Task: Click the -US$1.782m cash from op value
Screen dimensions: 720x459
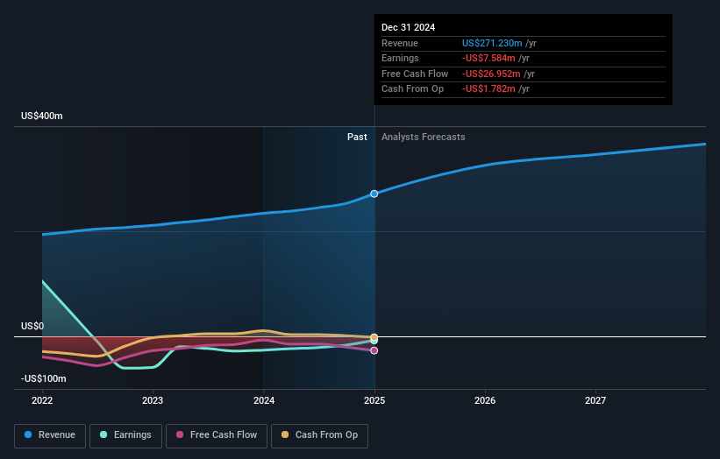Action: coord(488,89)
